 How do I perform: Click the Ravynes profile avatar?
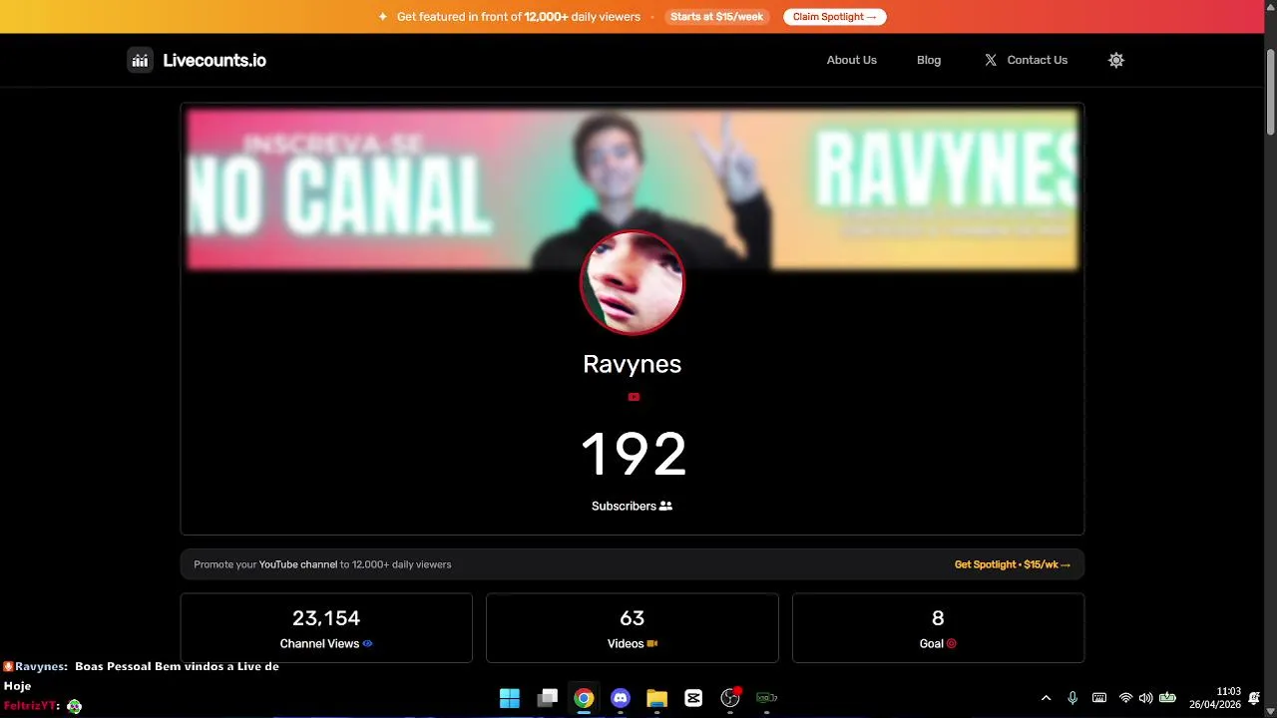click(x=633, y=282)
